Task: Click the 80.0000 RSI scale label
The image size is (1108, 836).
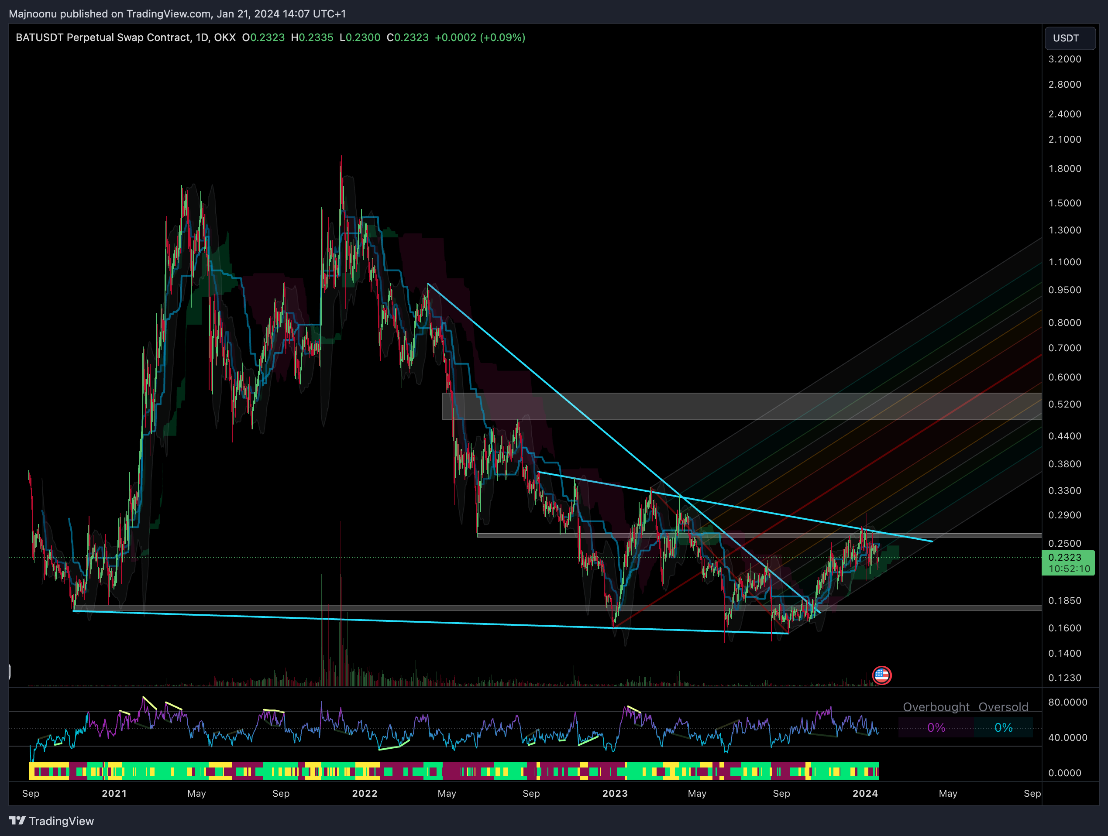Action: [x=1067, y=702]
